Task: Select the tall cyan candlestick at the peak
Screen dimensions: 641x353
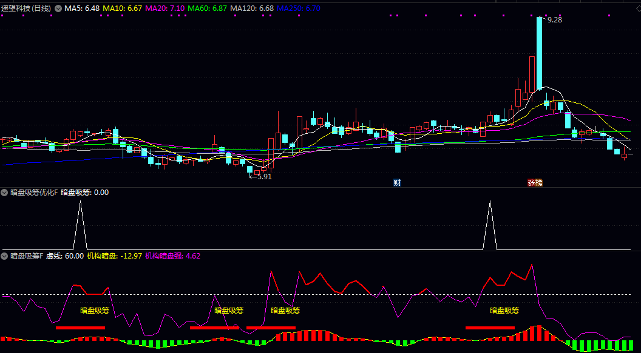Action: (x=539, y=53)
